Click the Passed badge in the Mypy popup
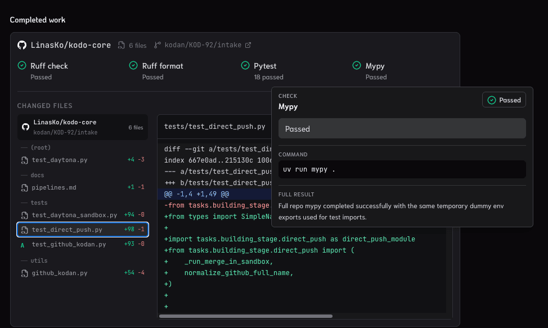Screen dimensions: 548x328 (x=504, y=100)
